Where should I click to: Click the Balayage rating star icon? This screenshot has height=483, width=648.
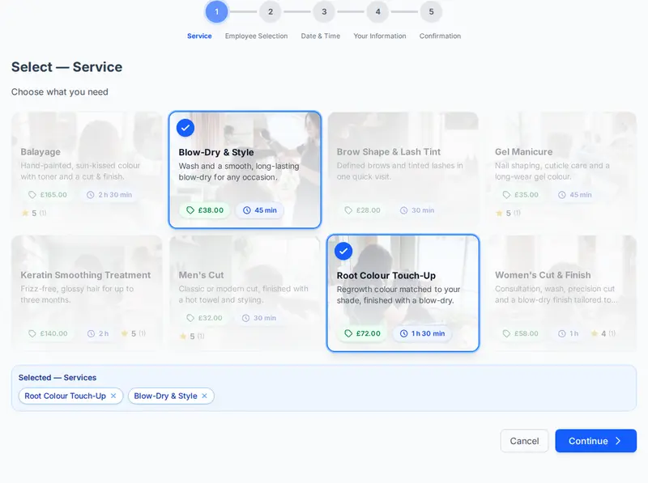[25, 213]
